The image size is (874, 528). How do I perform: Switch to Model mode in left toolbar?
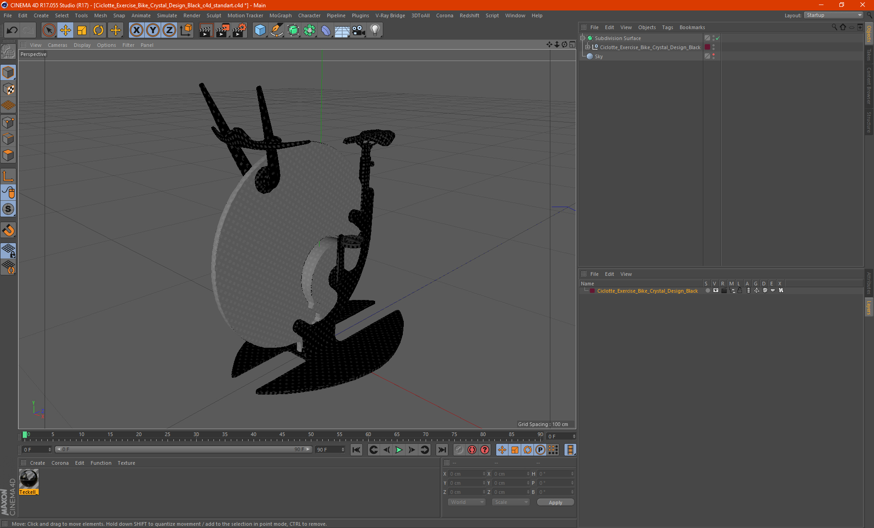click(9, 72)
